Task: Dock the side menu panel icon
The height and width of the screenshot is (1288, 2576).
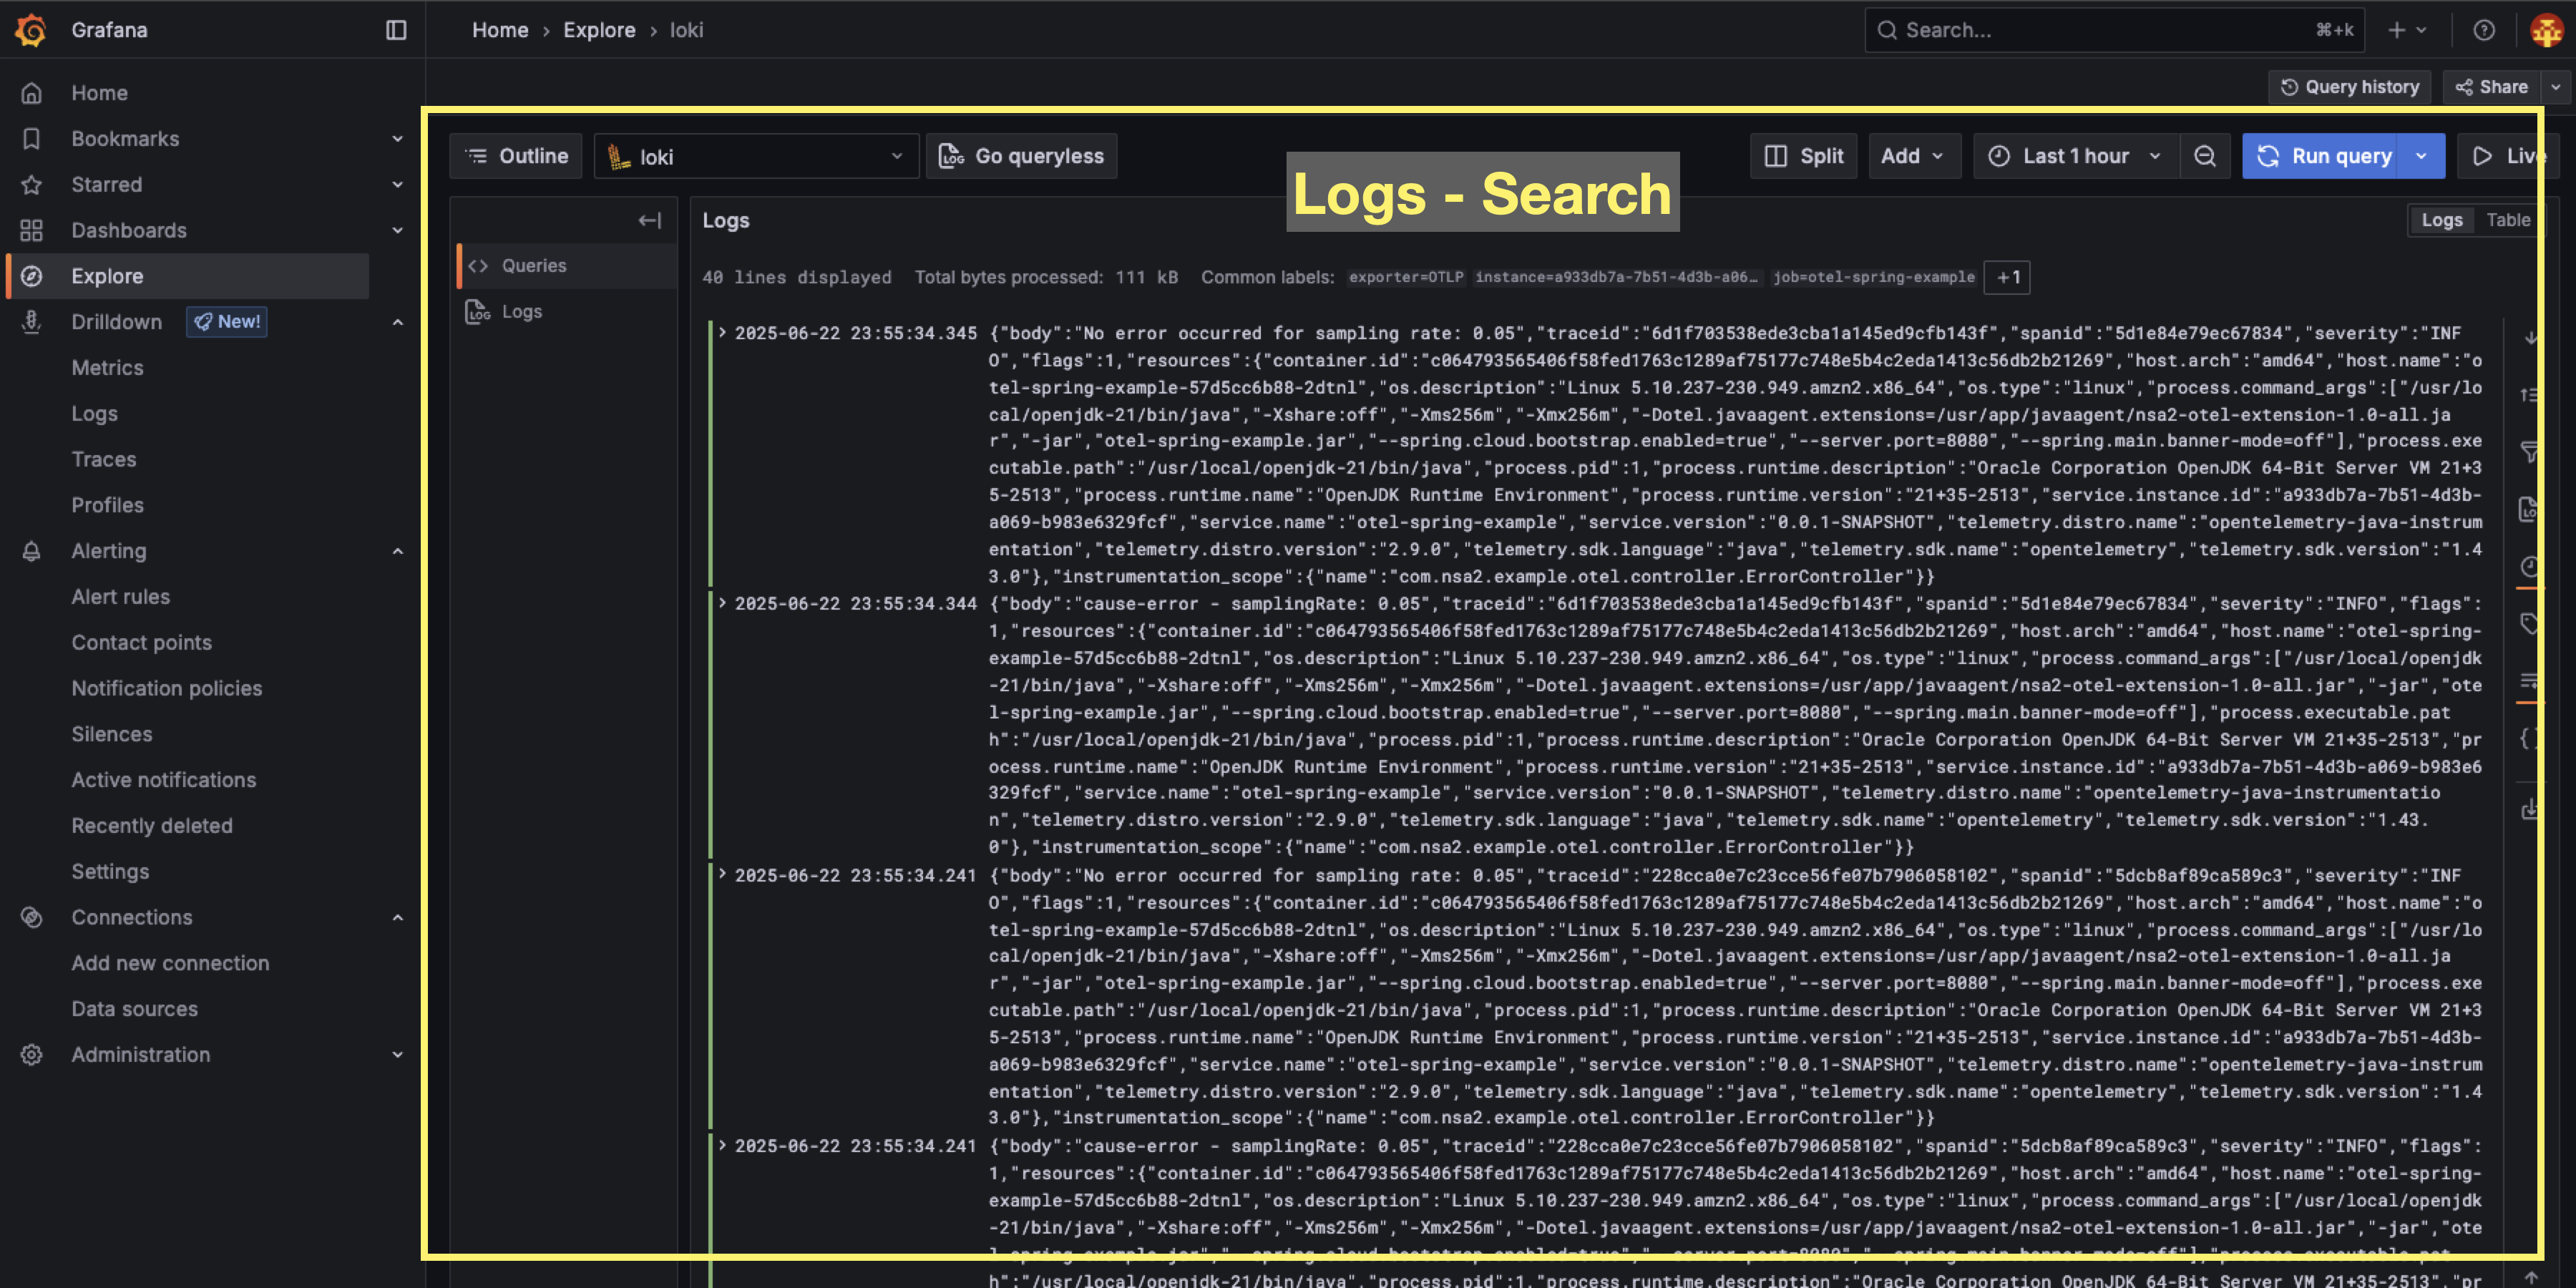Action: (396, 30)
